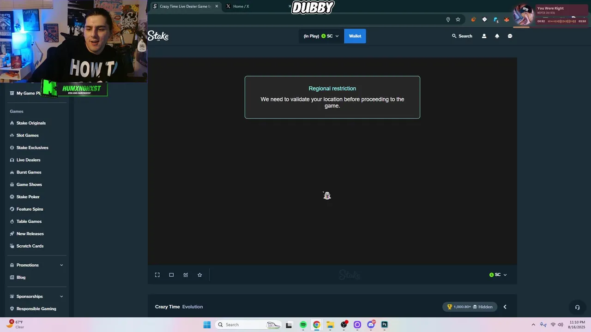This screenshot has height=332, width=591.
Task: Click the Feature Spins icon in sidebar
Action: pyautogui.click(x=12, y=209)
